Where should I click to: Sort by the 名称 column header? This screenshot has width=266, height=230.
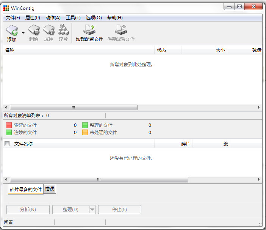(79, 50)
